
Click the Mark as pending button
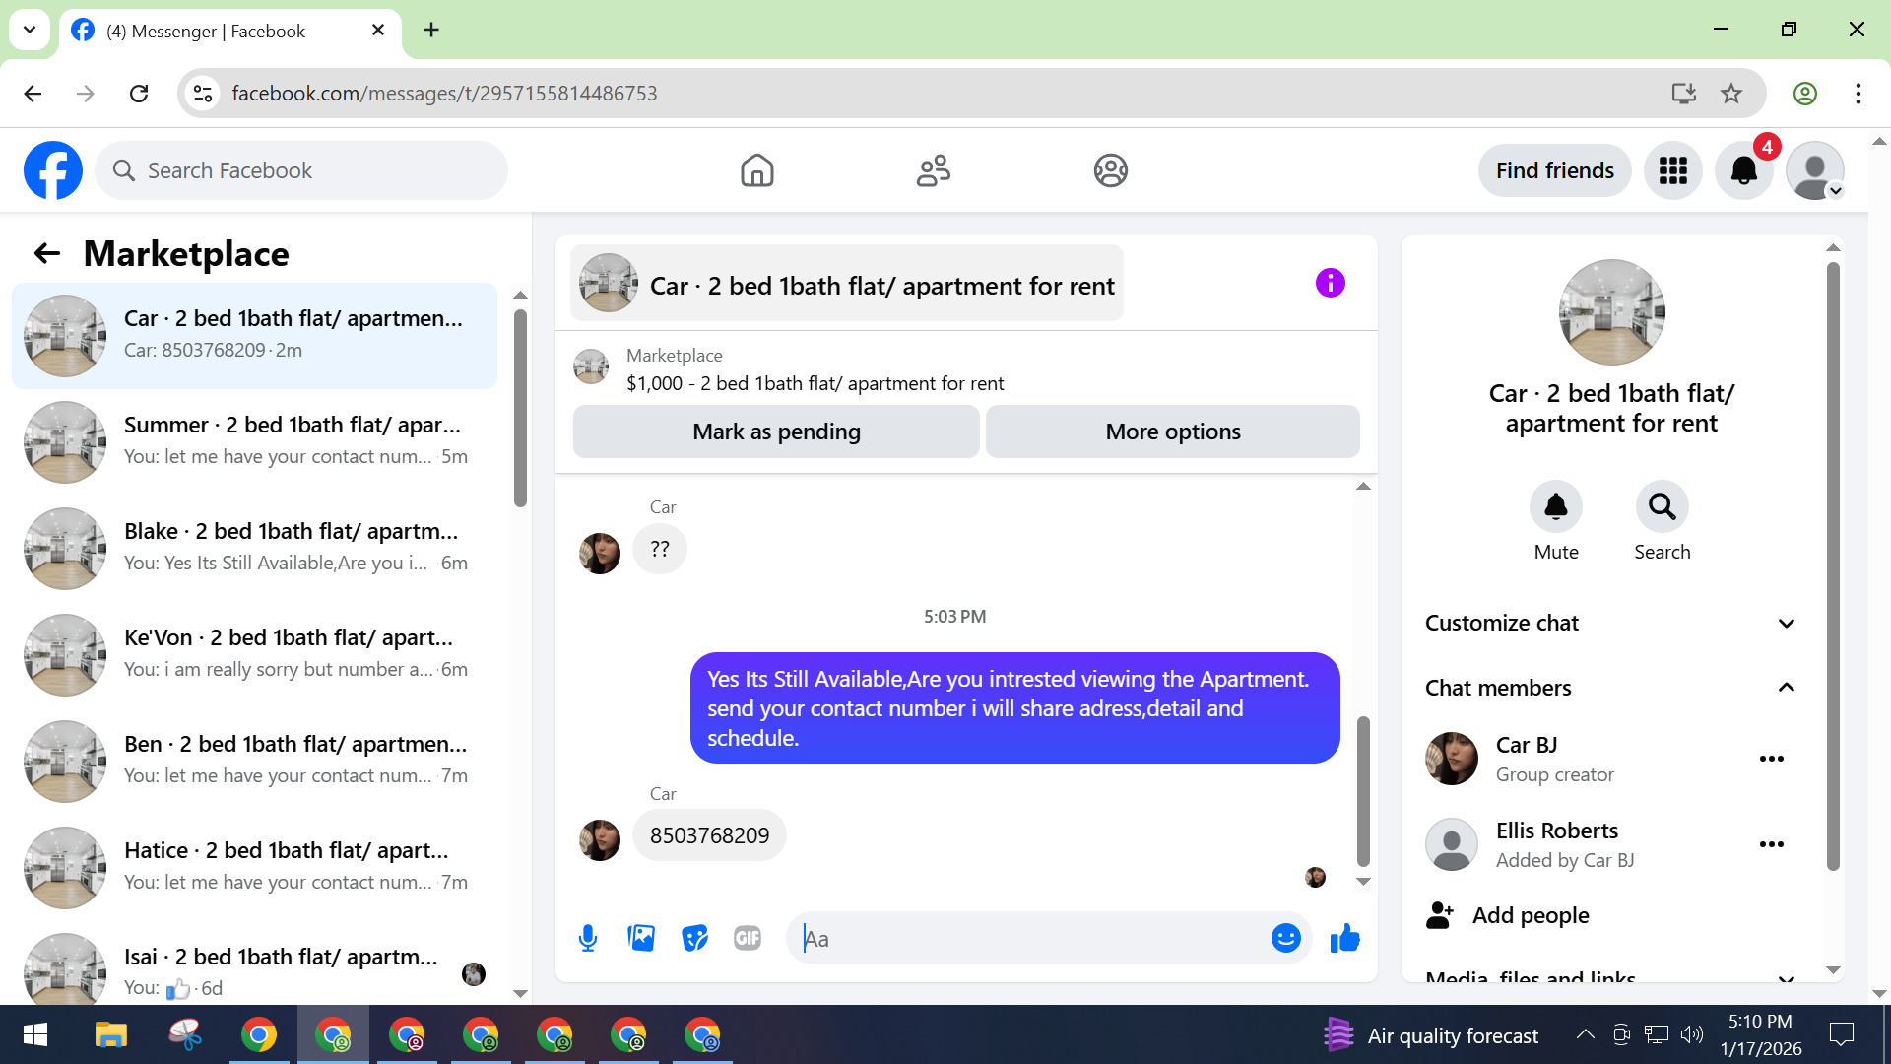[x=776, y=432]
